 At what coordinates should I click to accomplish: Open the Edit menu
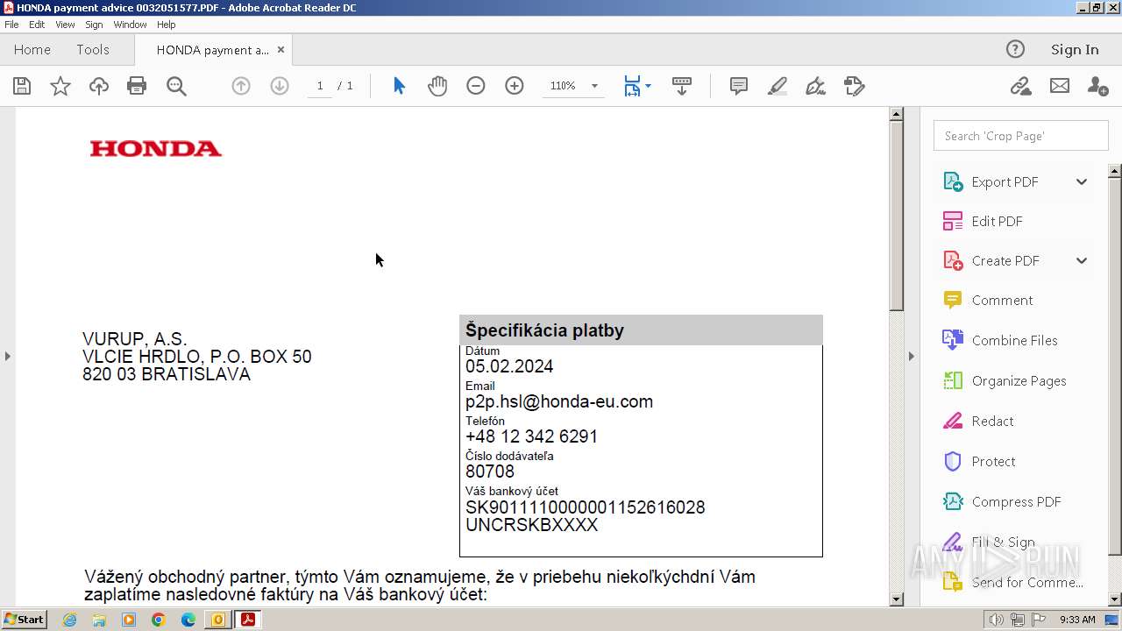tap(37, 25)
